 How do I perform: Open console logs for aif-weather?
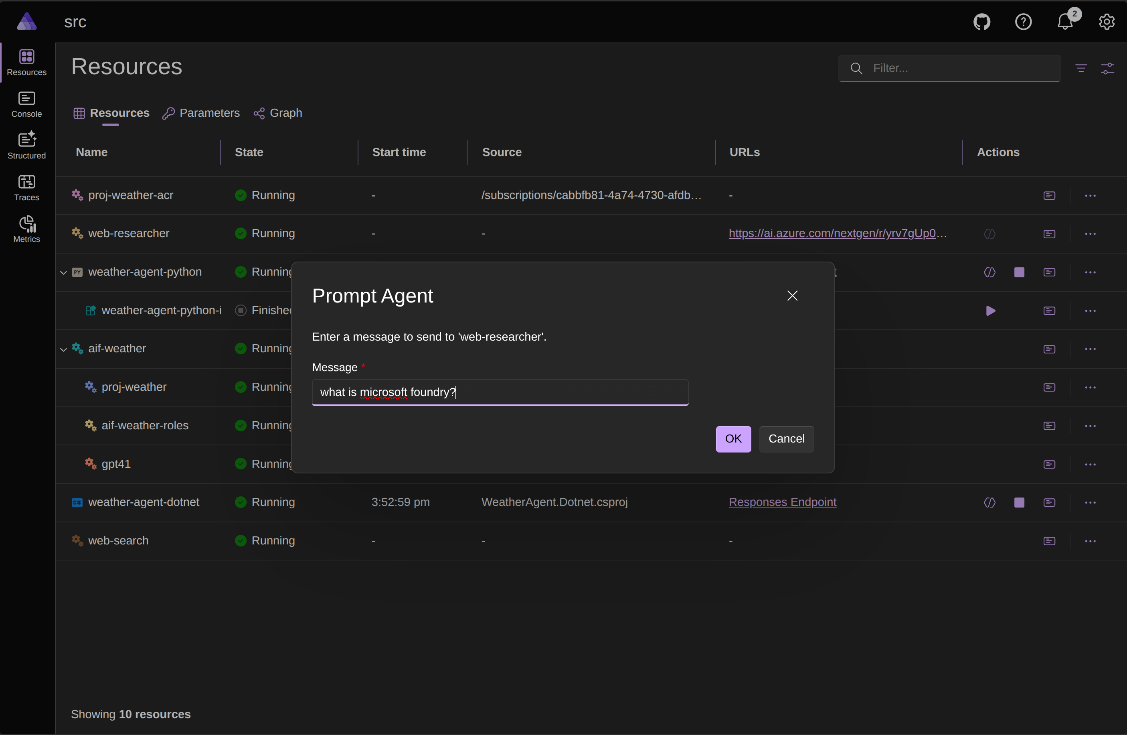point(1049,349)
